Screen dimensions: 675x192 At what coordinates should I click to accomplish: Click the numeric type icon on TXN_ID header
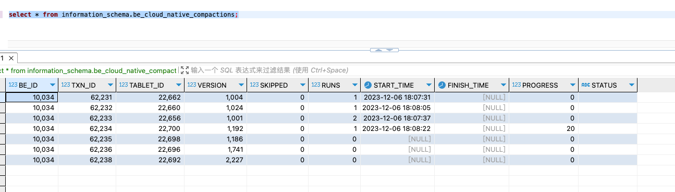66,85
